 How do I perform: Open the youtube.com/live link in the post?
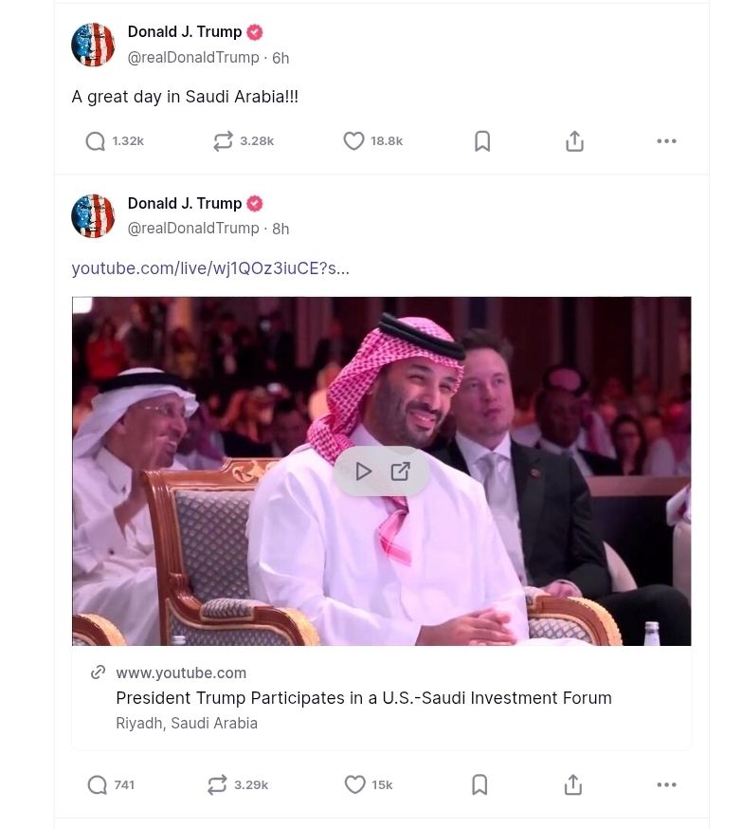(210, 268)
